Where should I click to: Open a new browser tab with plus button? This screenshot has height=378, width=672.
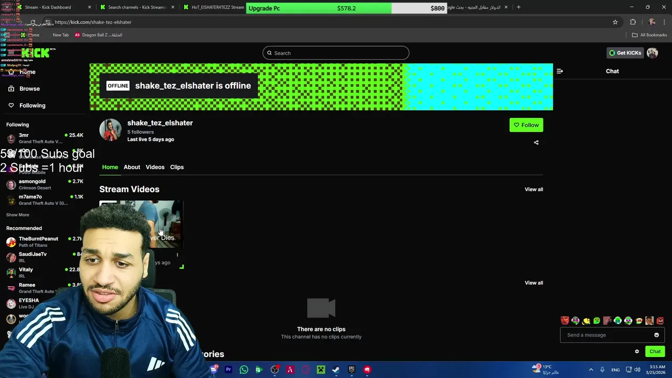point(518,7)
